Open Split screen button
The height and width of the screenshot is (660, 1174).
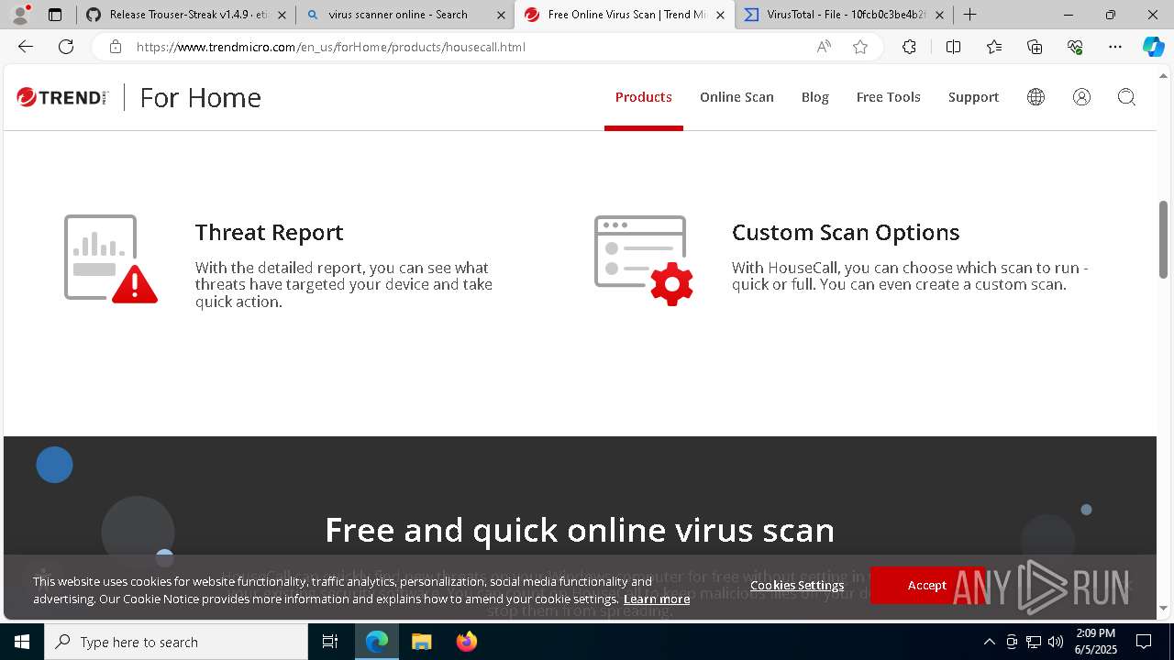953,47
